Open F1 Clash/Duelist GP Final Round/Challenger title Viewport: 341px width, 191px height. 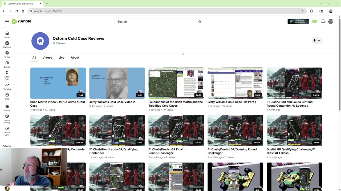point(165,151)
